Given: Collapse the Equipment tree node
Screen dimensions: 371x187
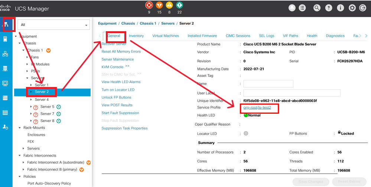Looking at the screenshot, I should [x=16, y=36].
